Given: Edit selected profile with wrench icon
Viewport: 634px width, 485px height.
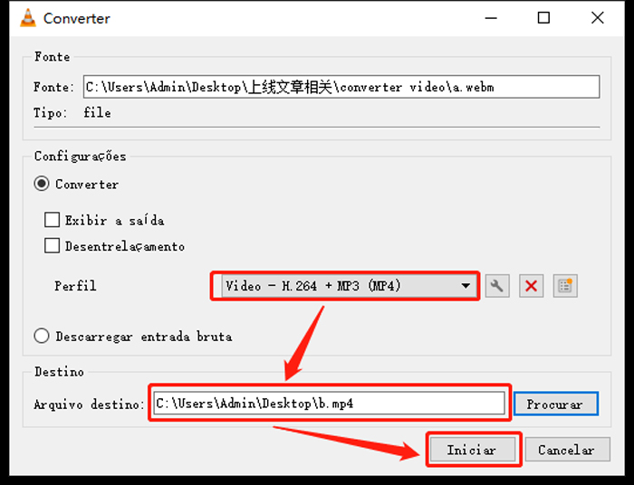Looking at the screenshot, I should 497,286.
